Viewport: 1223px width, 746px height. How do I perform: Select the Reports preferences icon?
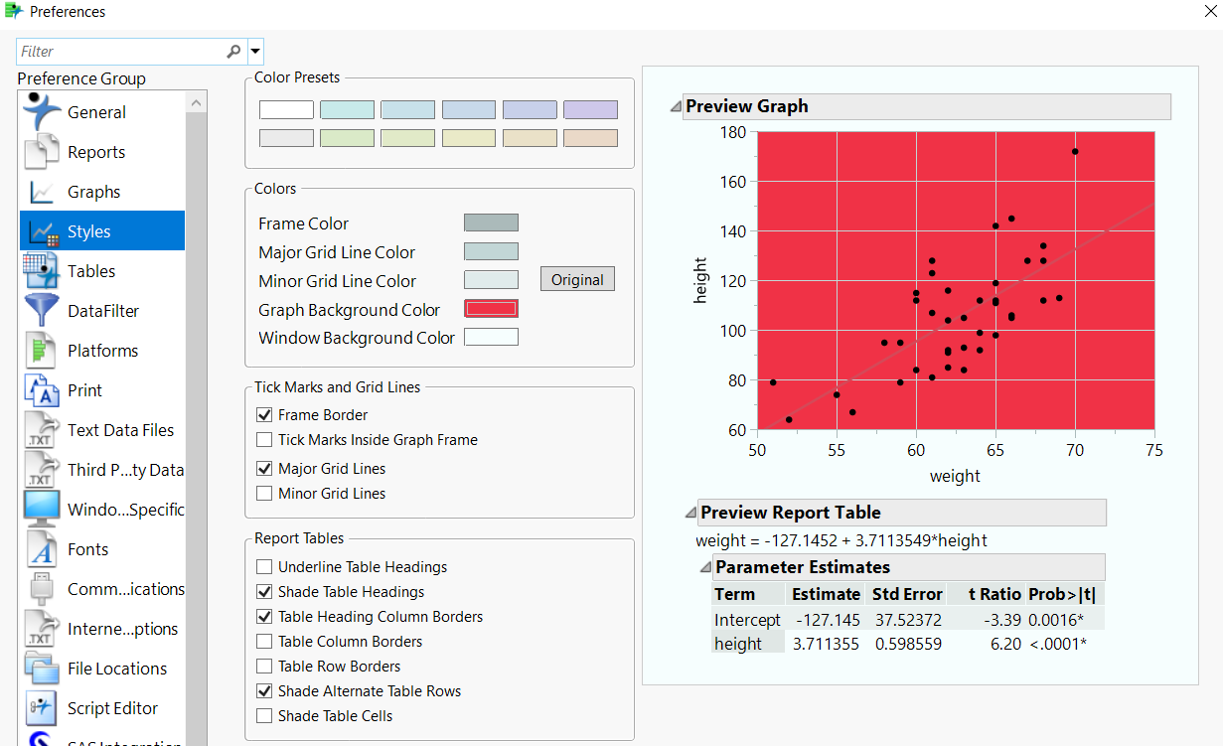(x=40, y=151)
